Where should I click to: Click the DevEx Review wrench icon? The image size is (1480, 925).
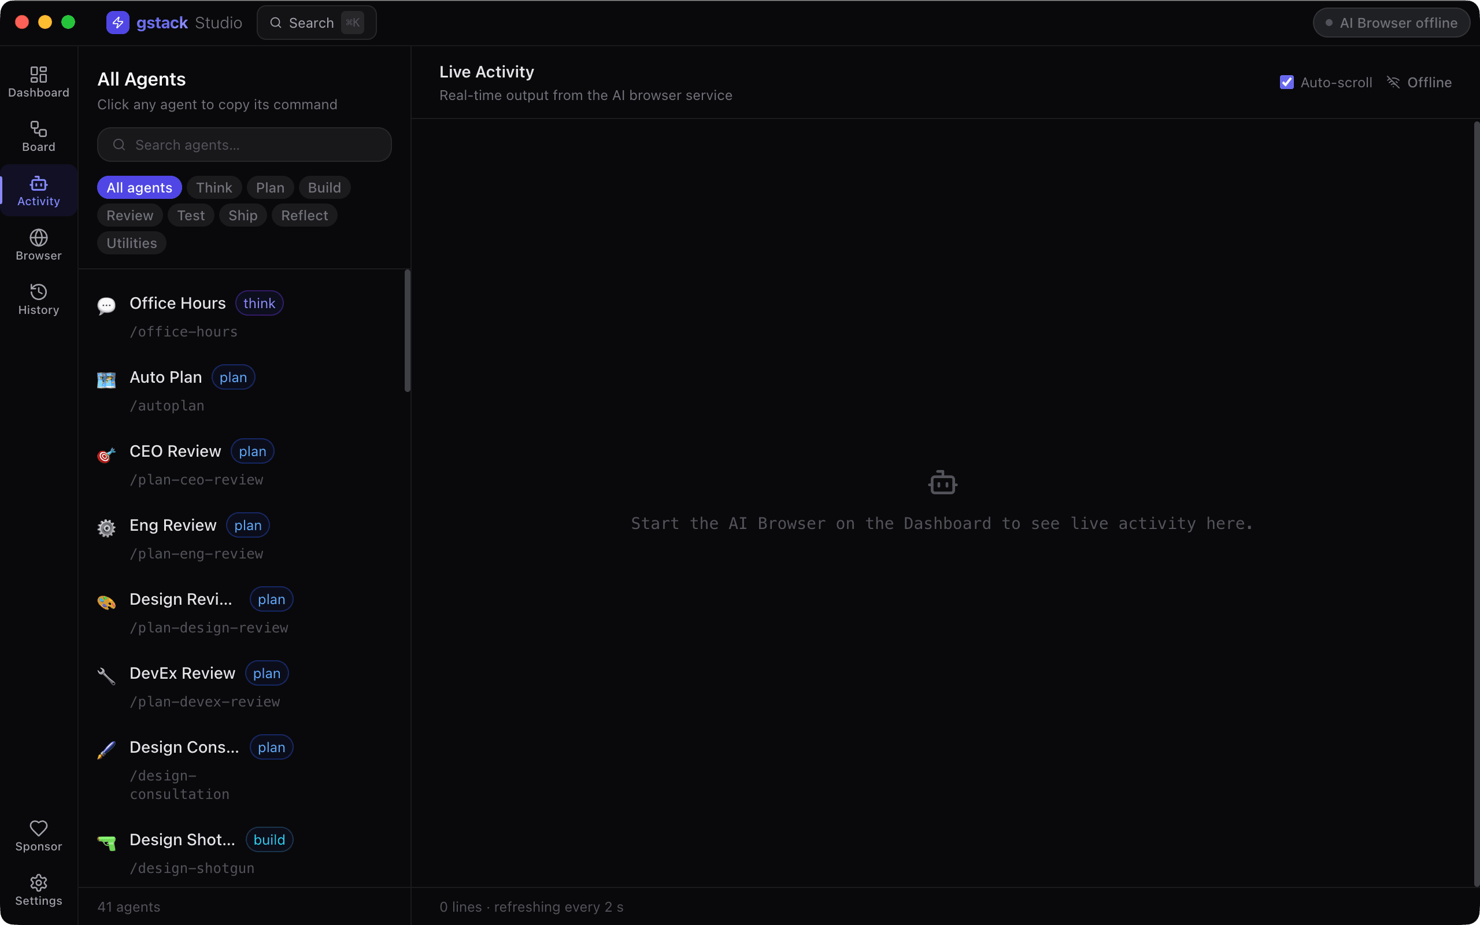pyautogui.click(x=106, y=676)
